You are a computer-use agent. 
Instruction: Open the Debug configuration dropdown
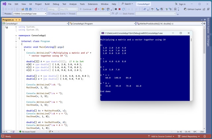point(53,9)
